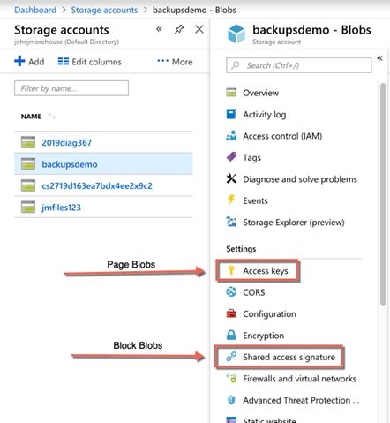
Task: Click the Add button label
Action: point(36,62)
